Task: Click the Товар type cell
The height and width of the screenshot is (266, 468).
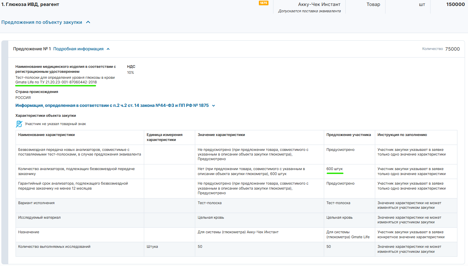Action: coord(373,4)
